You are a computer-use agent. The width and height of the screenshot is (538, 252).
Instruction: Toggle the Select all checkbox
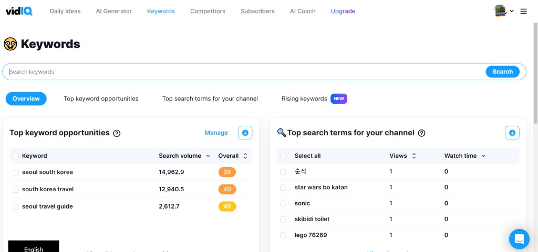(283, 156)
